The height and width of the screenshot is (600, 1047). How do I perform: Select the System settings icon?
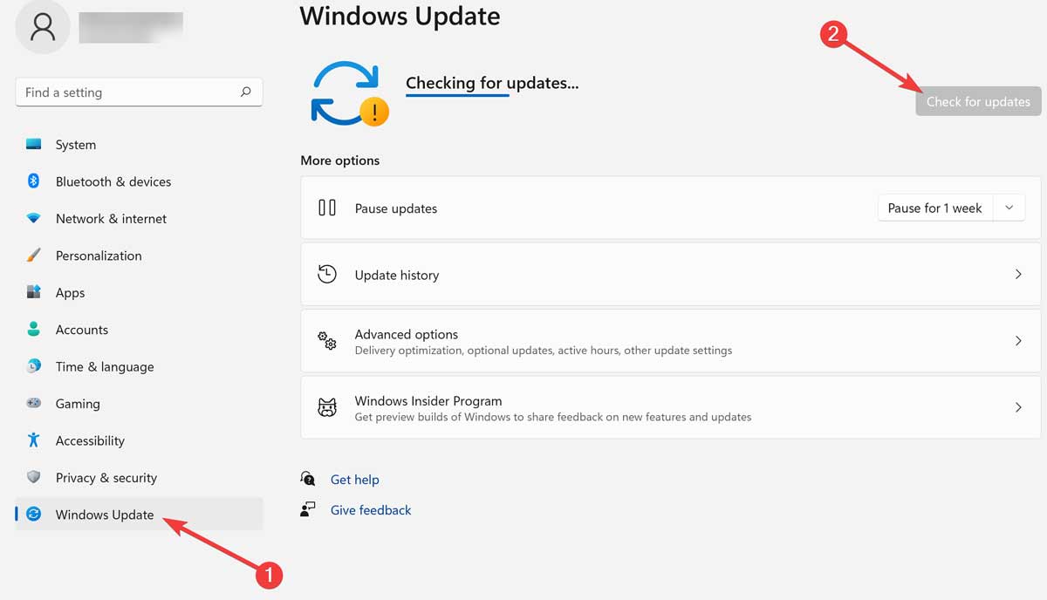click(x=33, y=145)
